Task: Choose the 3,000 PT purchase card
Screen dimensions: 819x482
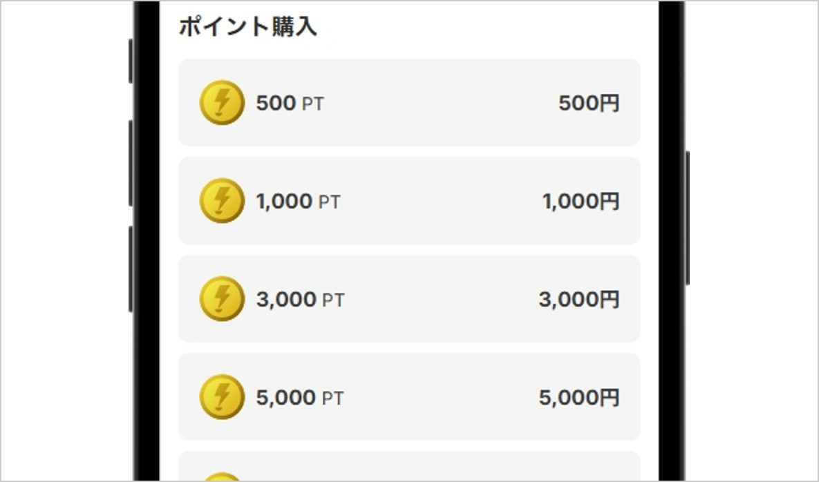Action: [x=409, y=299]
